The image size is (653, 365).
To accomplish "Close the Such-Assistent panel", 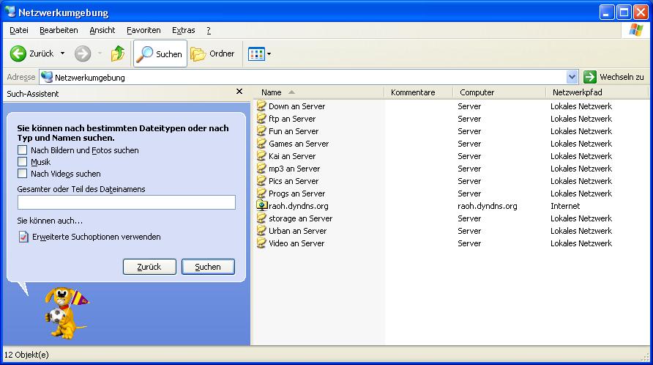I will point(239,92).
